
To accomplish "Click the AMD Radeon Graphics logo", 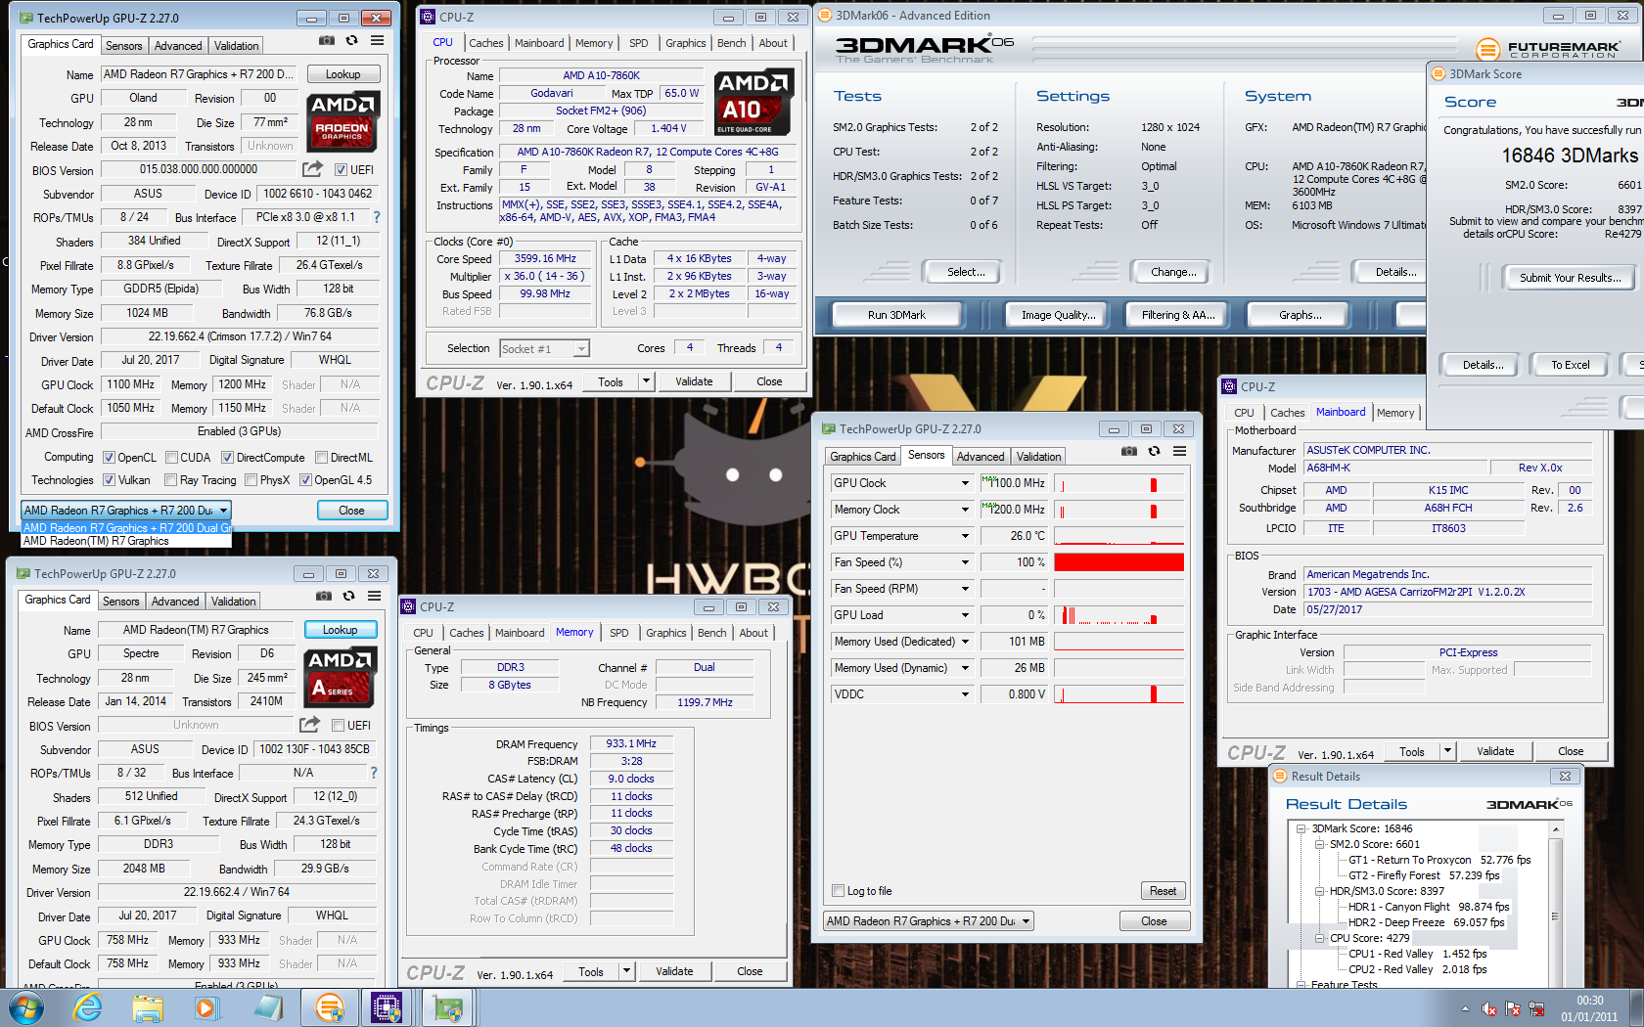I will pos(342,120).
